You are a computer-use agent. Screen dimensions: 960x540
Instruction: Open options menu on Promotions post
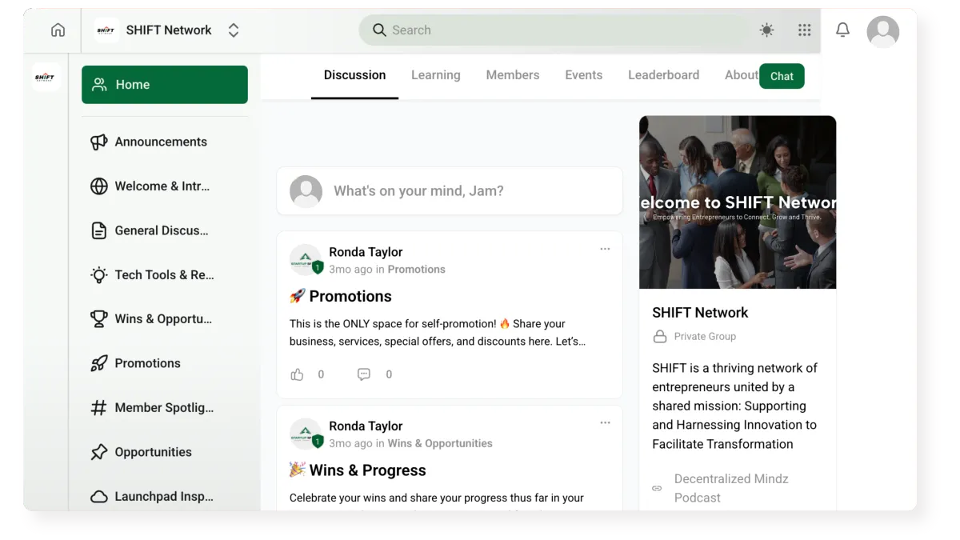[x=605, y=249]
